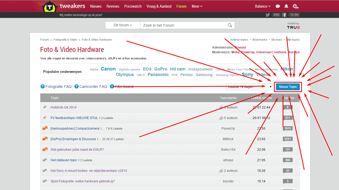Screen dimensions: 339x190
Task: Go to Nieuws in the top navigation
Action: click(96, 6)
